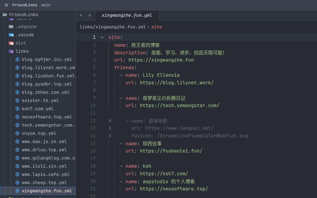Viewport: 317px width, 198px height.
Task: Open the hamburger menu icon
Action: click(x=6, y=5)
